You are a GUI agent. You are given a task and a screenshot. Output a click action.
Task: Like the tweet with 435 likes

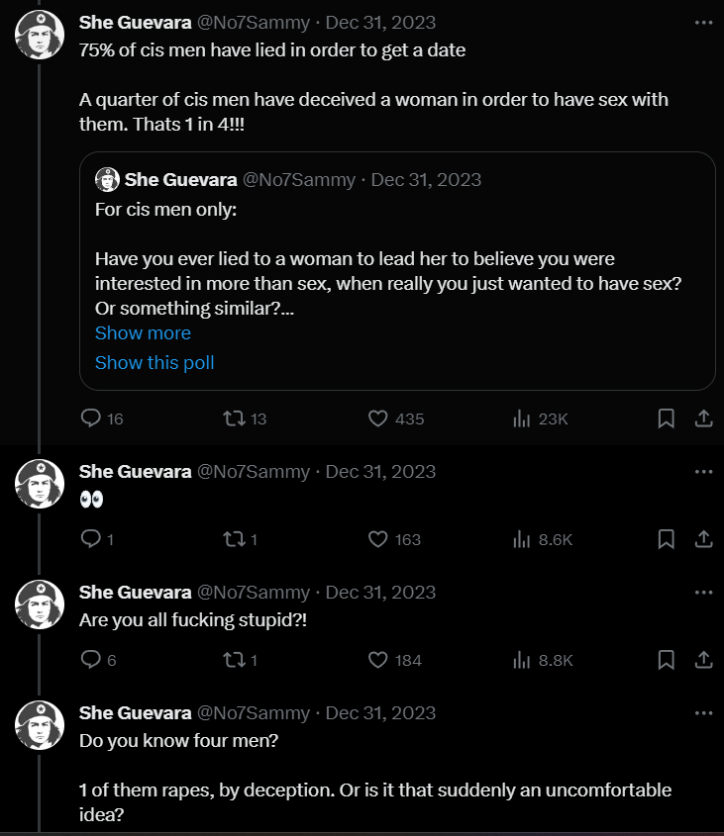(x=377, y=418)
